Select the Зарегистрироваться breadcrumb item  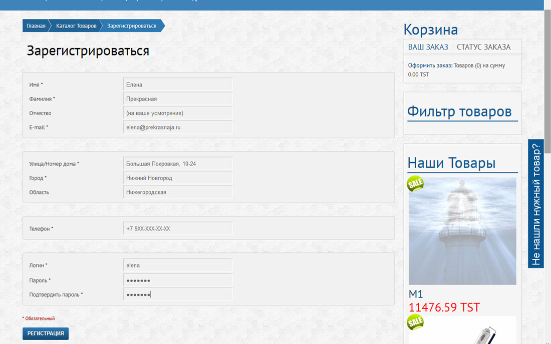click(x=132, y=25)
